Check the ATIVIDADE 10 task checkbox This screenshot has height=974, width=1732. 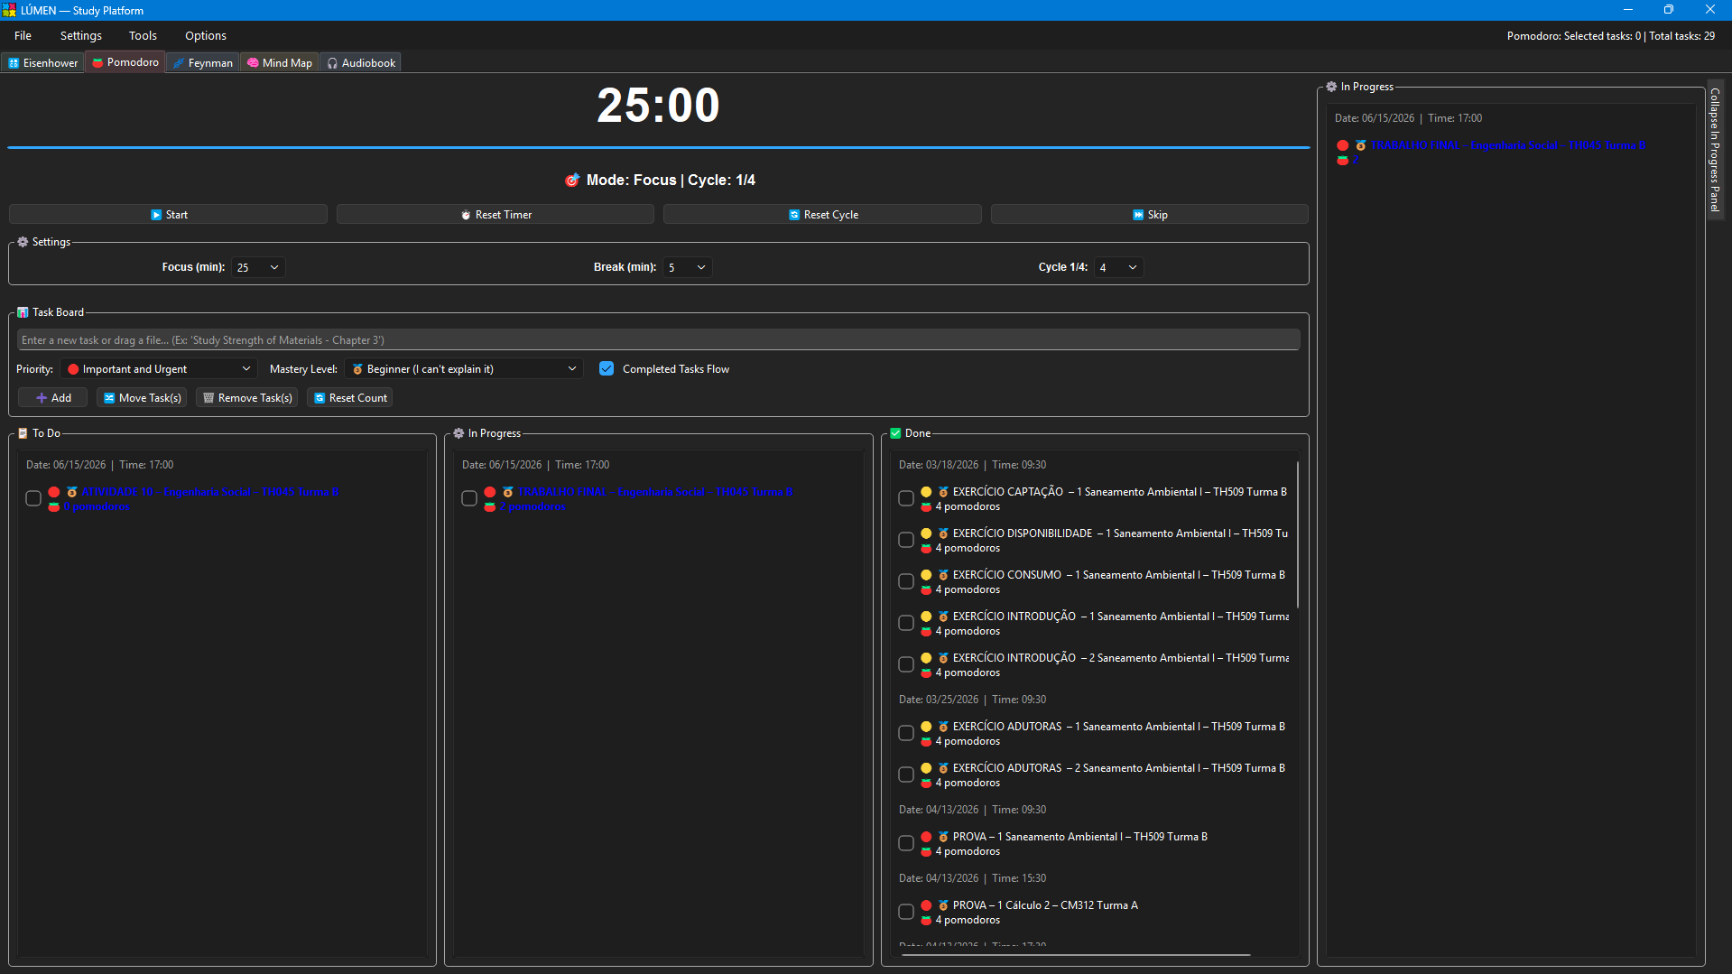click(33, 498)
